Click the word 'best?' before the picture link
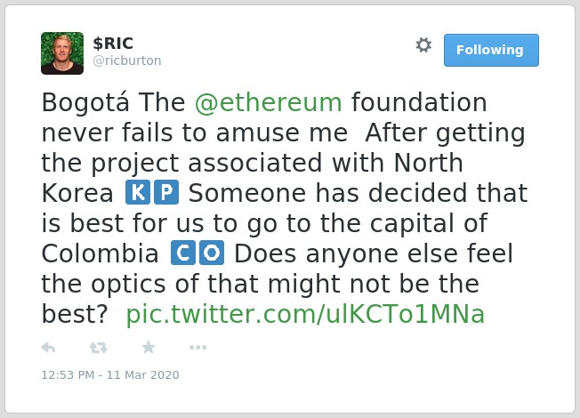 pos(75,315)
